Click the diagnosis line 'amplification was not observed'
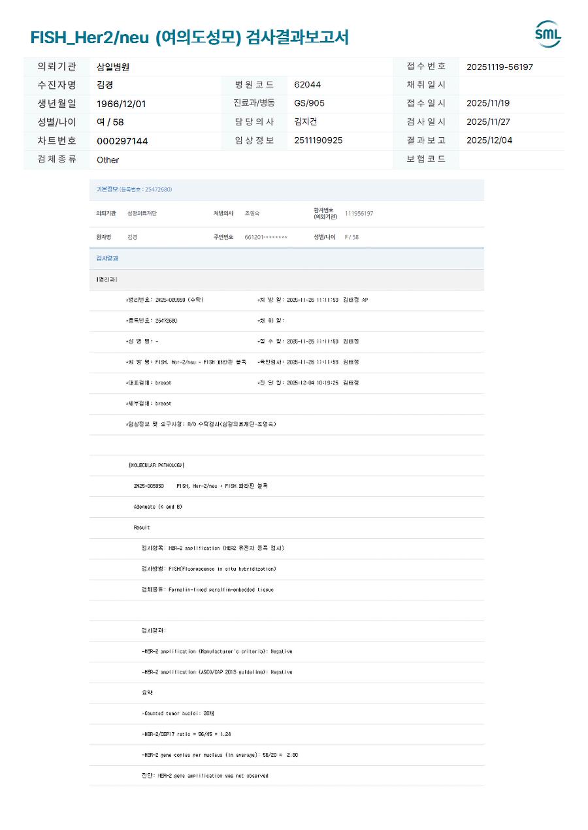This screenshot has width=588, height=830. tap(204, 776)
